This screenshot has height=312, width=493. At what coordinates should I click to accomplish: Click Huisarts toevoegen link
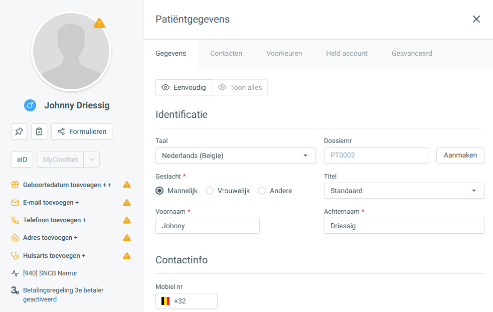54,256
